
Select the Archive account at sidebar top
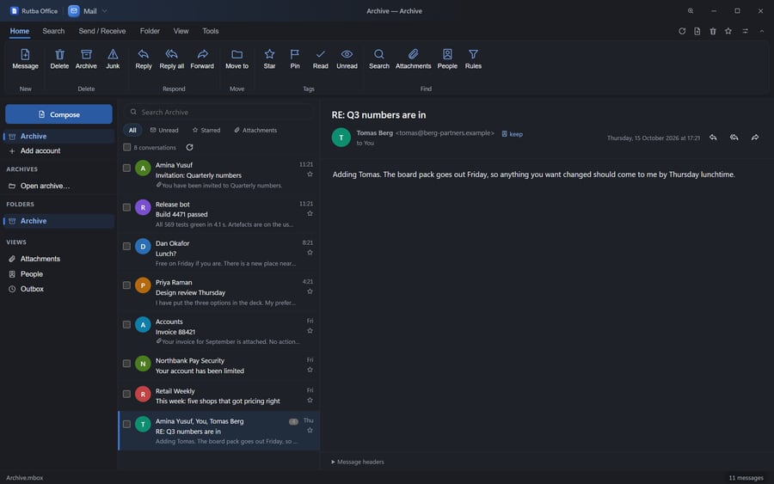(58, 136)
